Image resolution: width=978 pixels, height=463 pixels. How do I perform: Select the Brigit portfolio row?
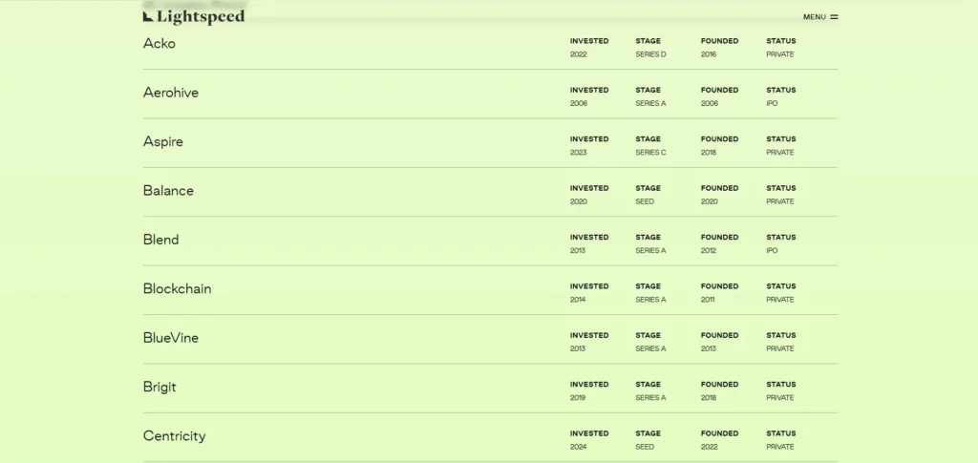coord(490,389)
